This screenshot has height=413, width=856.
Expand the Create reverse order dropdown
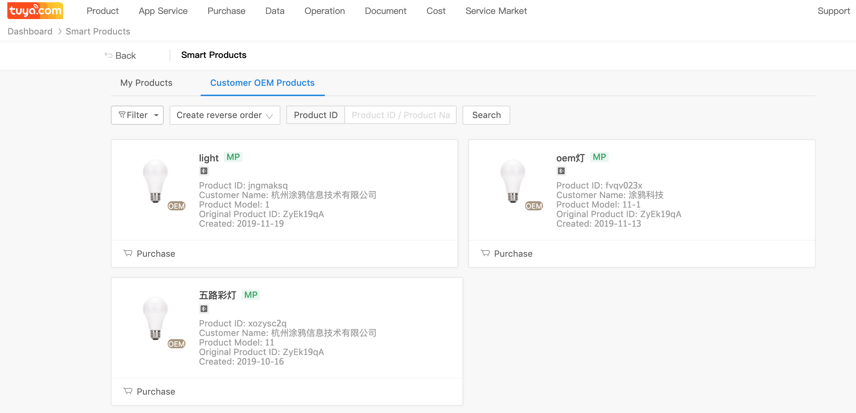[225, 115]
